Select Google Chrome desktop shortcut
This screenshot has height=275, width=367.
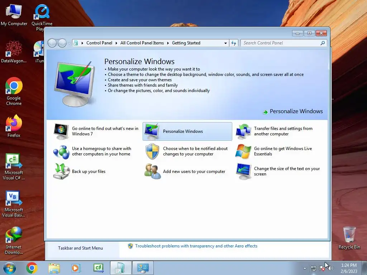tap(14, 91)
